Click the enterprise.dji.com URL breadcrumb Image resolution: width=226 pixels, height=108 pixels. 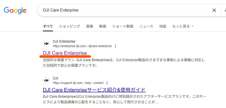(x=82, y=46)
